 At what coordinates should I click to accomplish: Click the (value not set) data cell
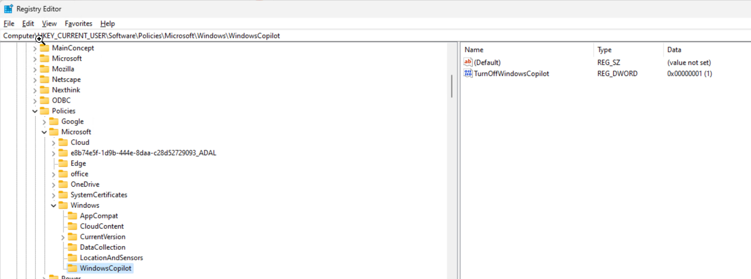click(x=689, y=62)
